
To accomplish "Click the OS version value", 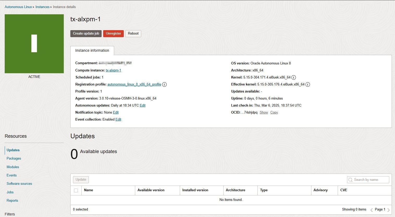I will (270, 63).
